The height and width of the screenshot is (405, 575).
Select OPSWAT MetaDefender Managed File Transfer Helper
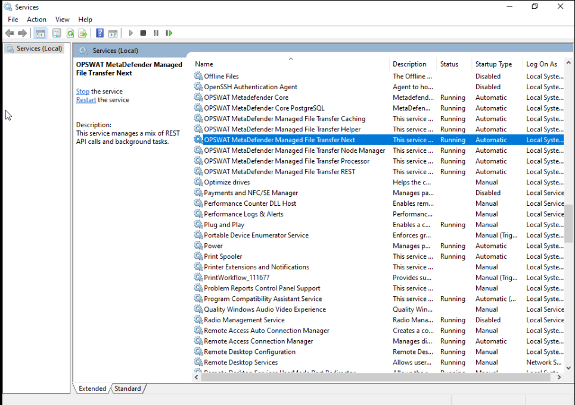point(378,129)
